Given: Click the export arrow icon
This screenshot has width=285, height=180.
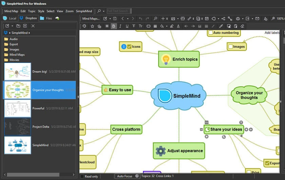Looking at the screenshot, I should (x=247, y=19).
